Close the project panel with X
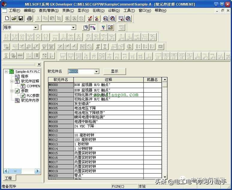Viewport: 232px width, 190px height. [39, 64]
